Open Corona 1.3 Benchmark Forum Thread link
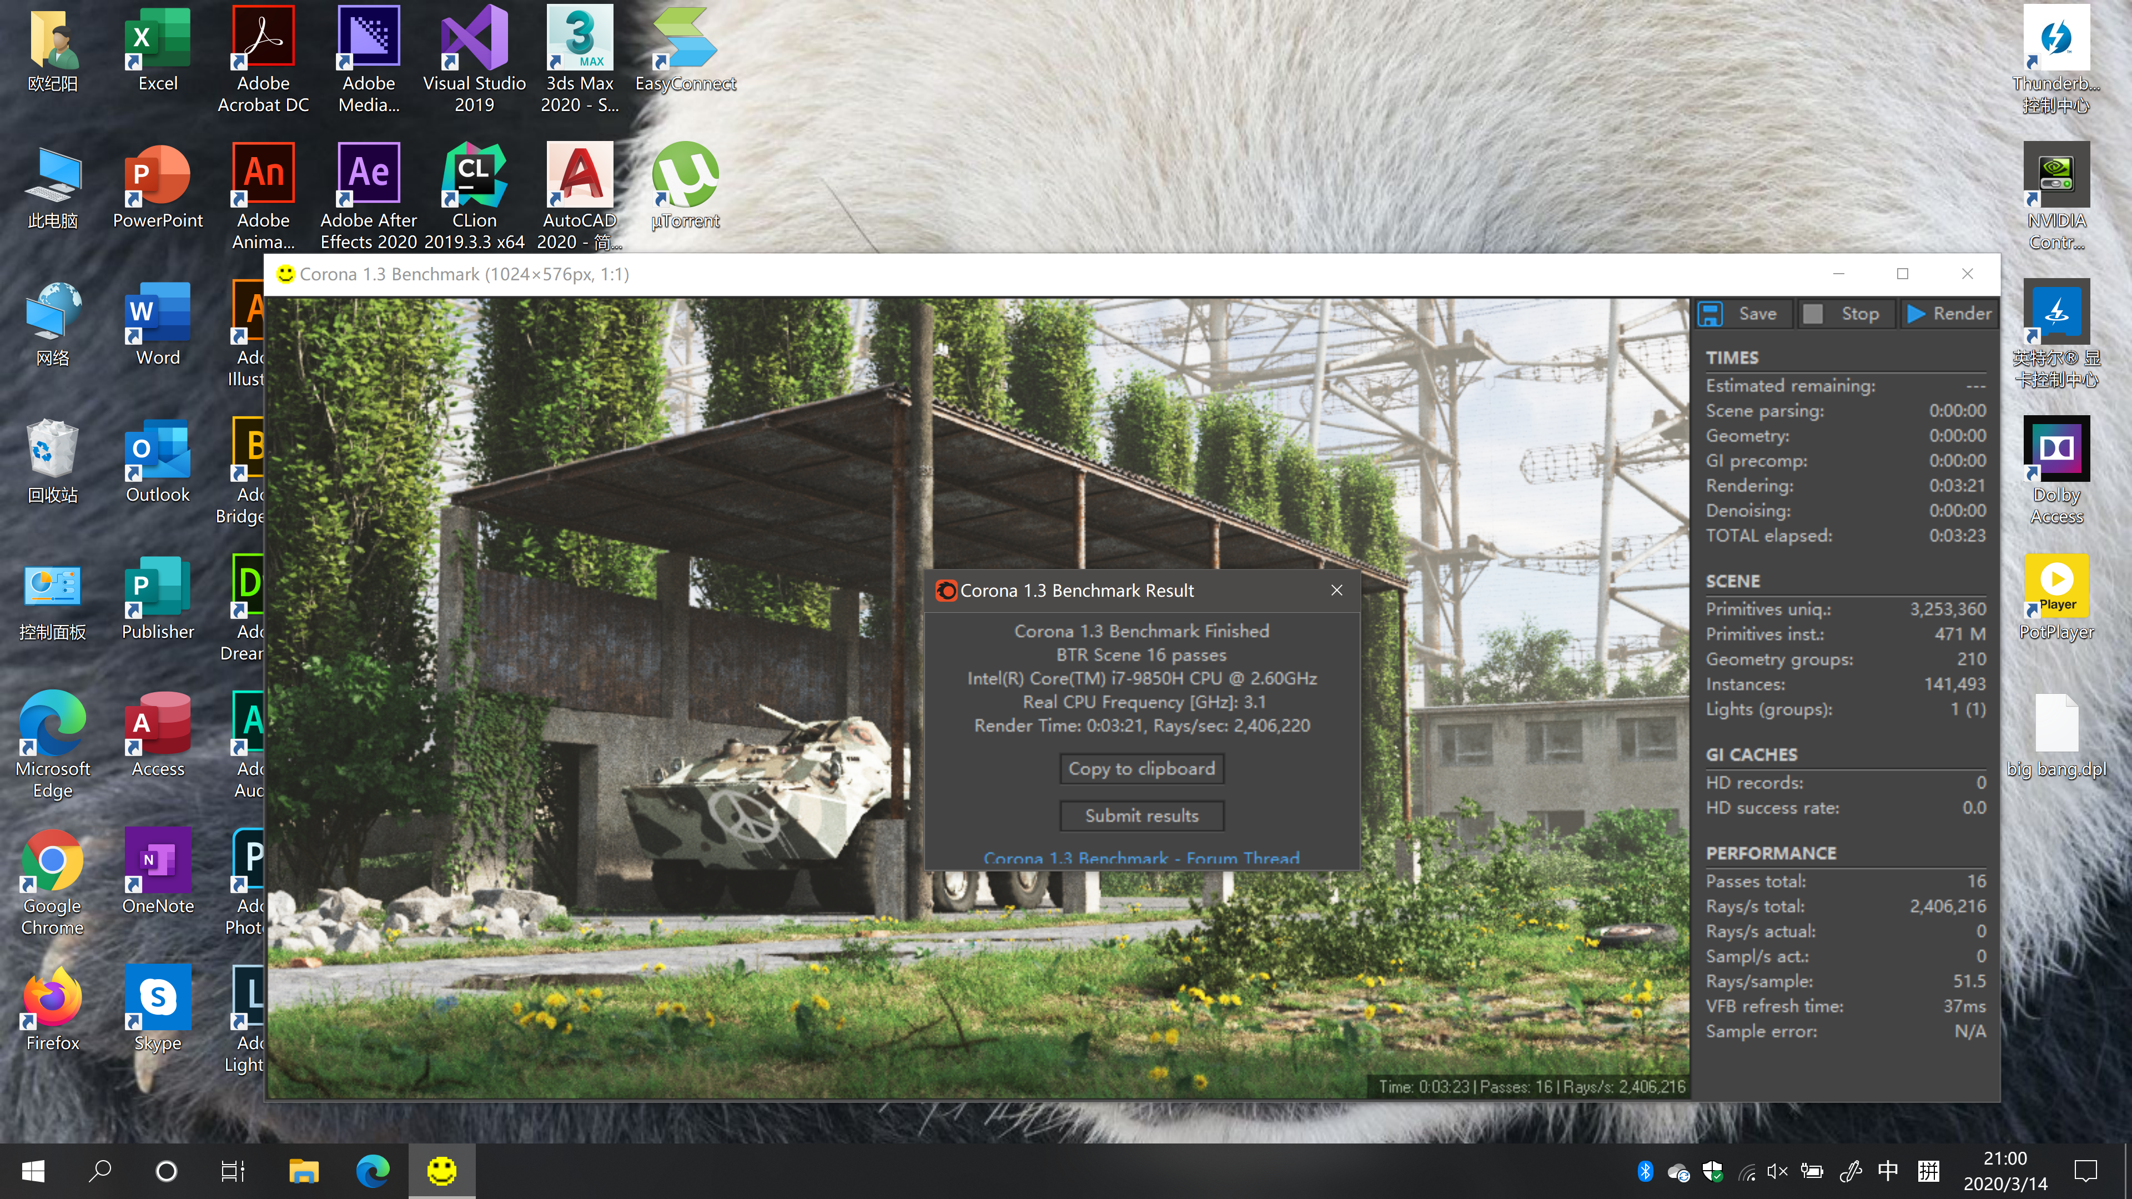This screenshot has height=1199, width=2132. coord(1142,858)
